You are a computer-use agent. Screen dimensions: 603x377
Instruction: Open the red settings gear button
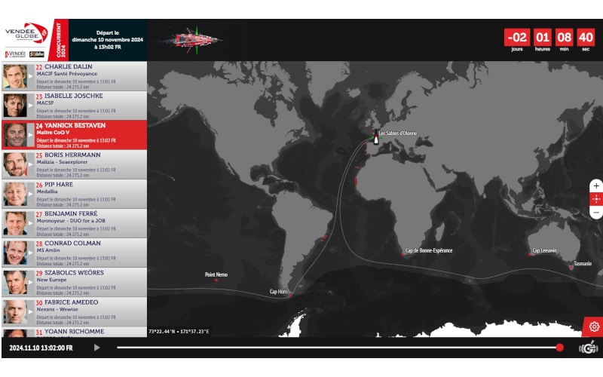[594, 326]
